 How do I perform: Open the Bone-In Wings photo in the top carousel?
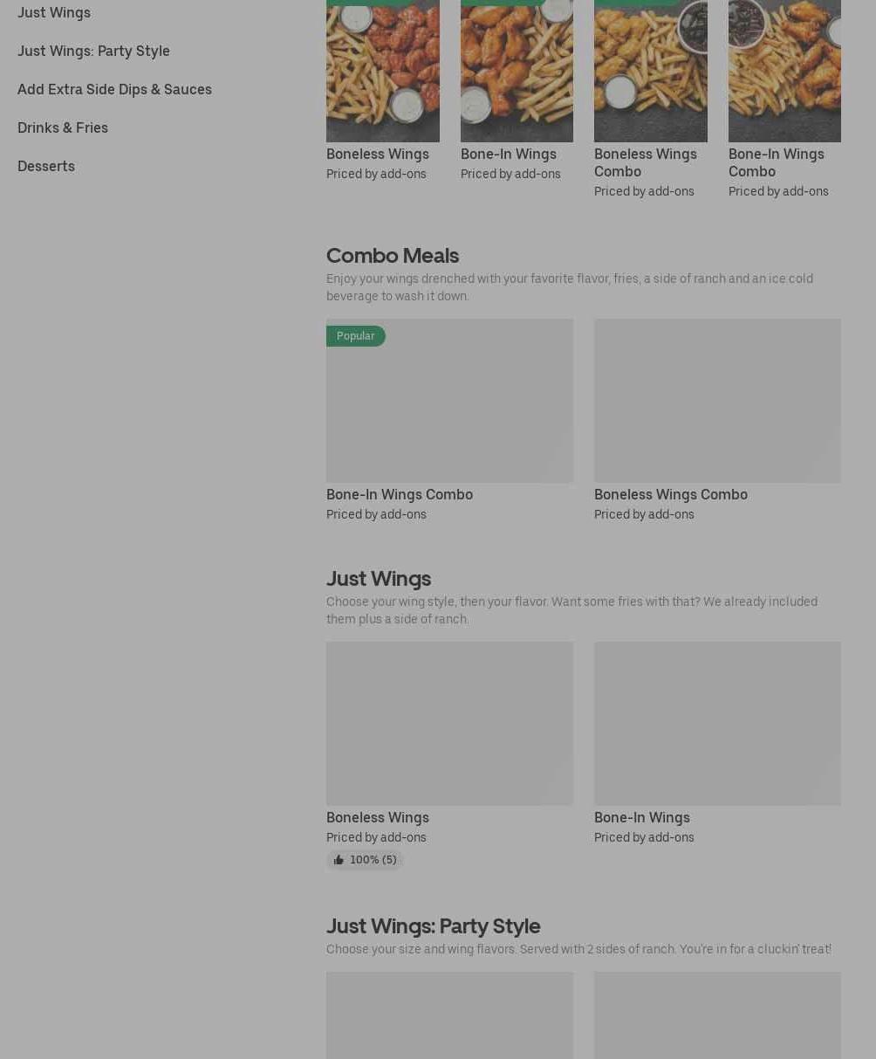pyautogui.click(x=517, y=71)
